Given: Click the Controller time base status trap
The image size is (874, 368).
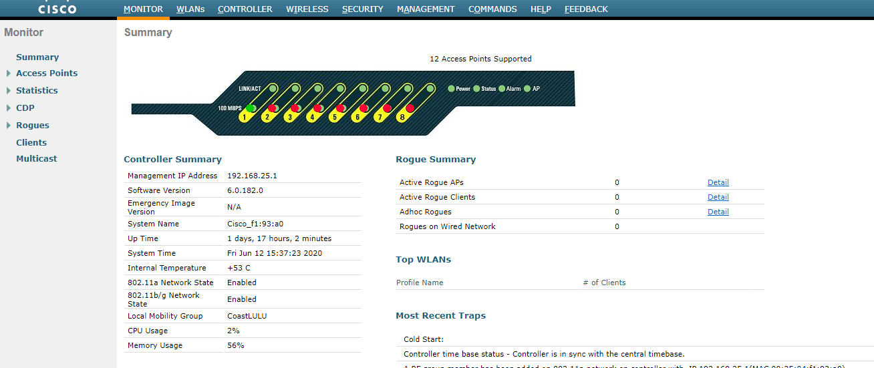Looking at the screenshot, I should 544,354.
